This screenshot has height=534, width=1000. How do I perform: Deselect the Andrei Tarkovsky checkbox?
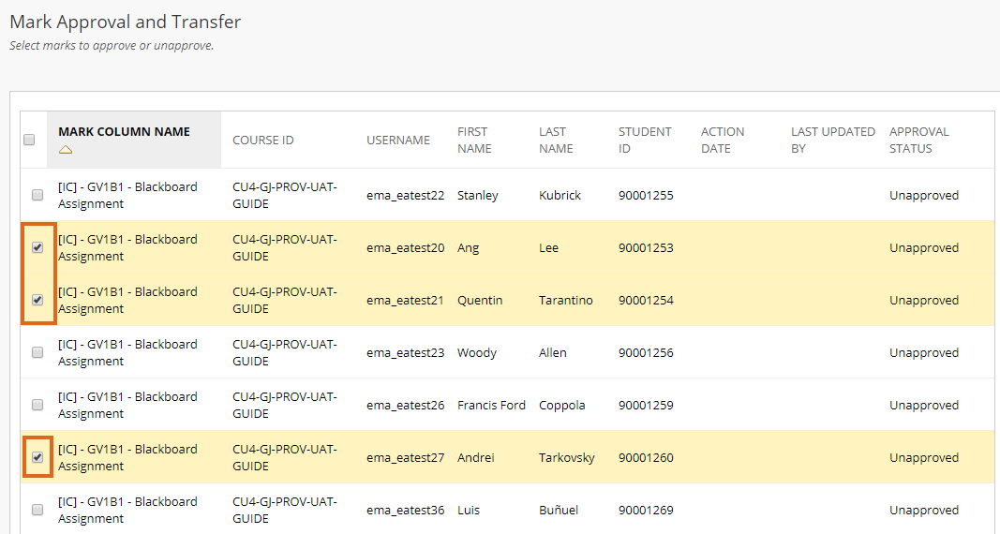[x=37, y=457]
